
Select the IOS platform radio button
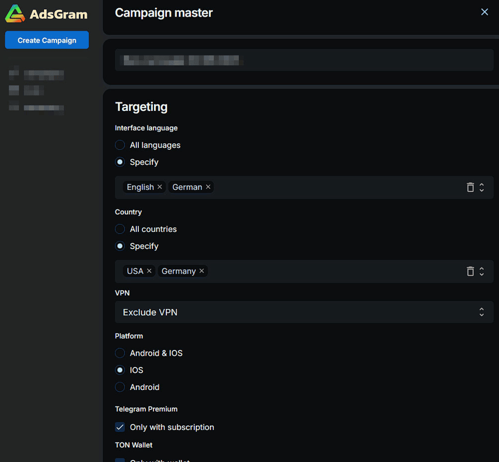[120, 370]
